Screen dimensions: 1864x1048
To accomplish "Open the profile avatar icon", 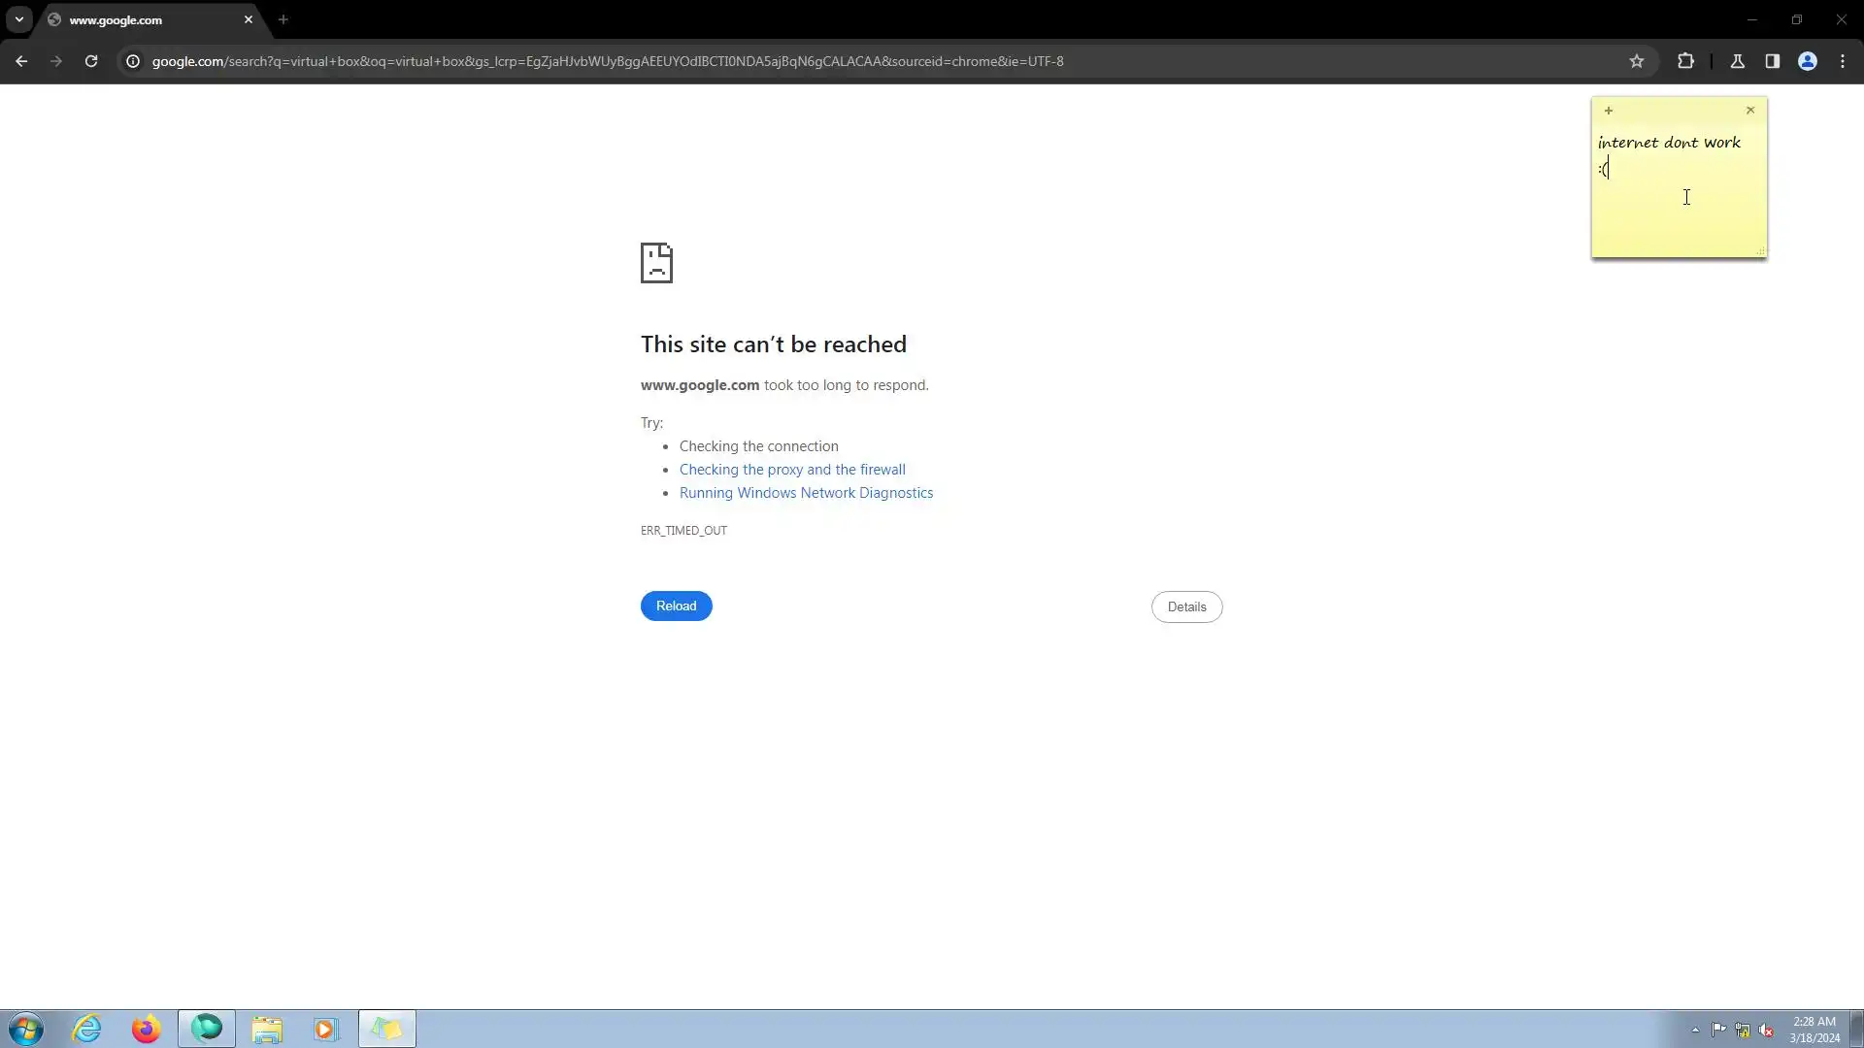I will pyautogui.click(x=1808, y=61).
